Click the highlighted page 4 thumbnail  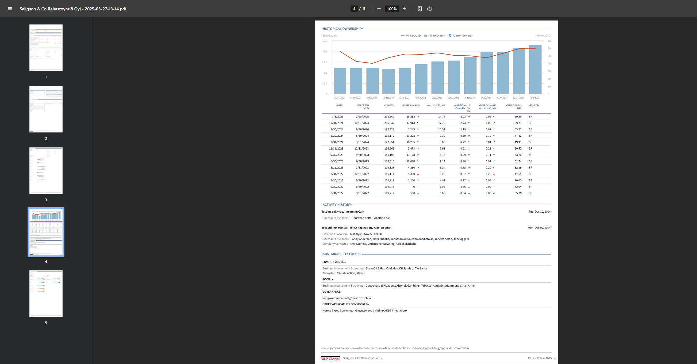pyautogui.click(x=46, y=232)
